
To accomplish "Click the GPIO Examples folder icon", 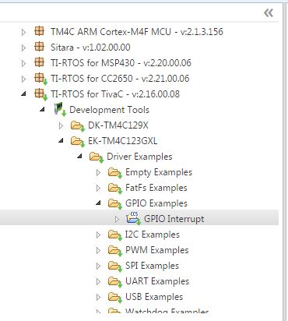I will point(115,204).
